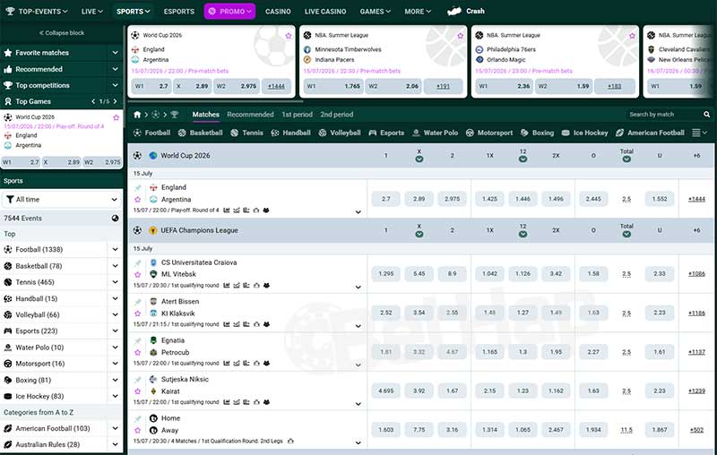Screen dimensions: 717x455
Task: Expand Recommended sidebar section
Action: click(116, 69)
